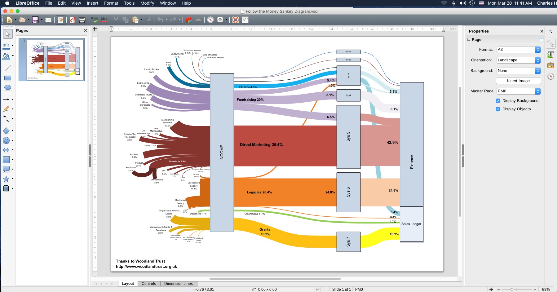Click the Export as PDF toolbar icon
Image resolution: width=557 pixels, height=292 pixels.
pos(72,20)
